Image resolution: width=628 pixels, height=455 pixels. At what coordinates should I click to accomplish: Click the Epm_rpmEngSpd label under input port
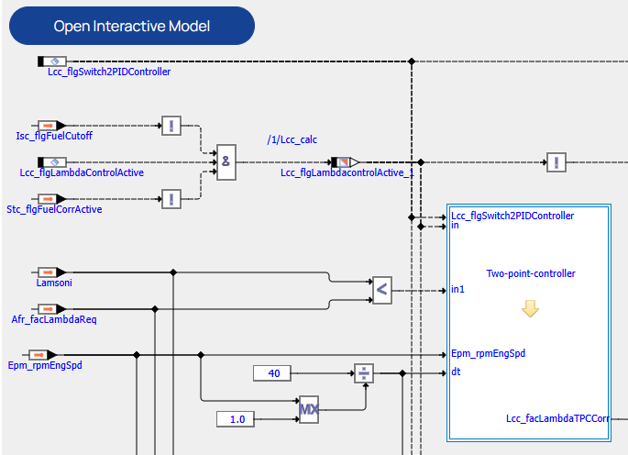(x=45, y=365)
